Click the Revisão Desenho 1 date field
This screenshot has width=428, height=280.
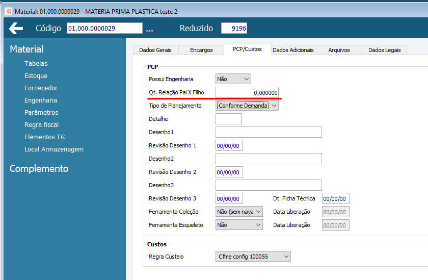point(229,145)
